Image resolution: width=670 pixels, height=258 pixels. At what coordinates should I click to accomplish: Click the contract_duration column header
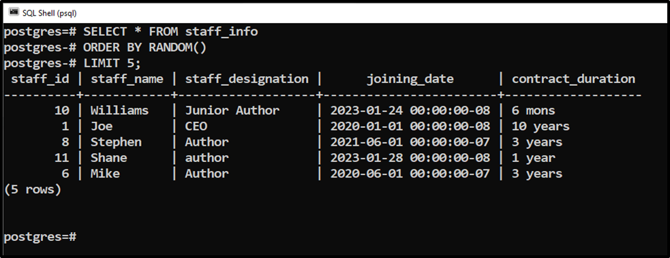(x=573, y=79)
